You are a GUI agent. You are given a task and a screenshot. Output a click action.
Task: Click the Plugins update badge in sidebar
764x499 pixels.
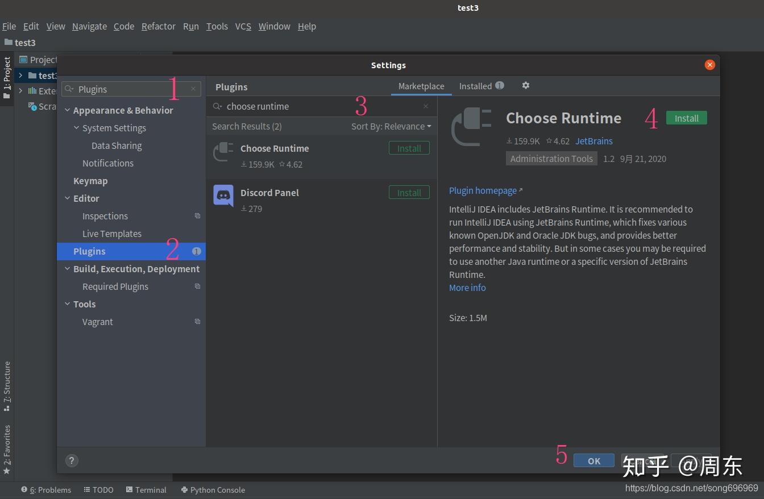pyautogui.click(x=196, y=251)
